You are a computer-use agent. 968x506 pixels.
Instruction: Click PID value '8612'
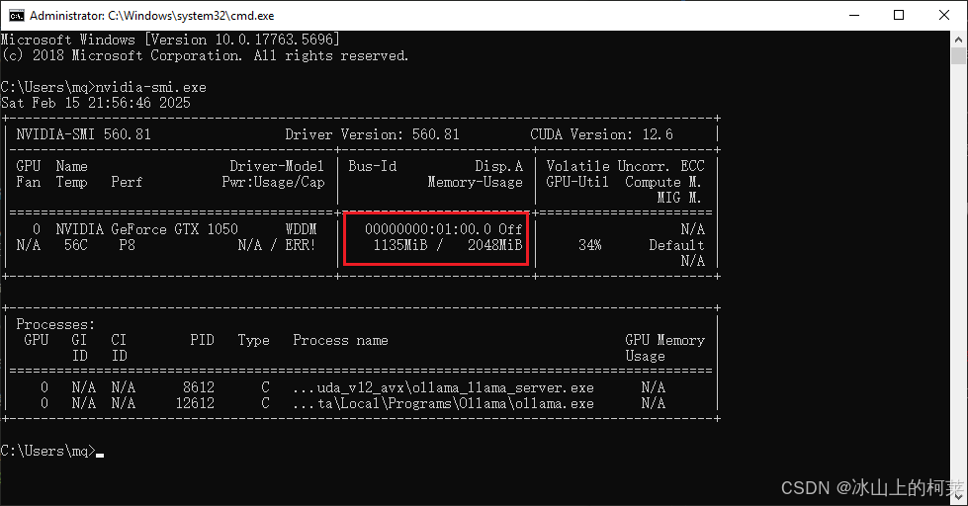coord(199,386)
